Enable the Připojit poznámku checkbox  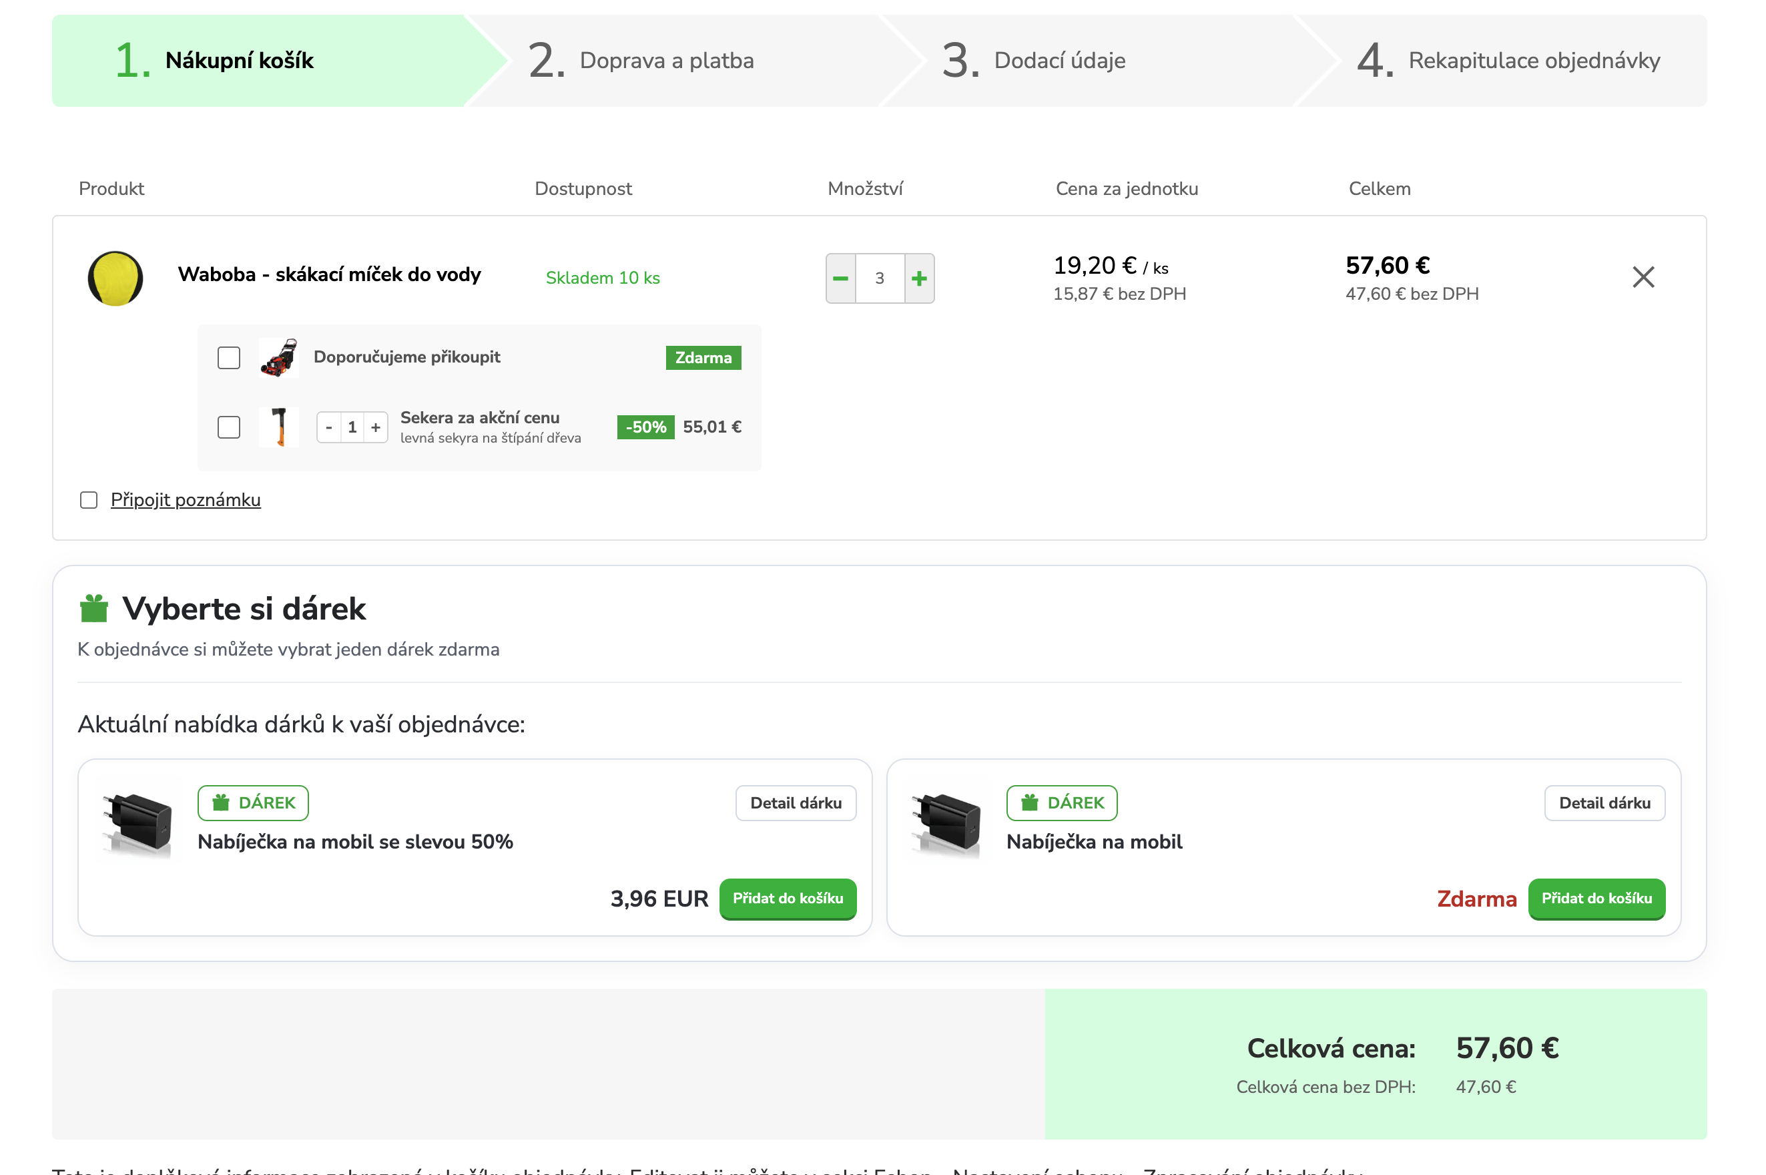[x=88, y=500]
